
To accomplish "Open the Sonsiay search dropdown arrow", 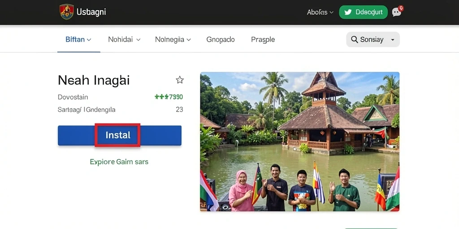I will pyautogui.click(x=393, y=40).
